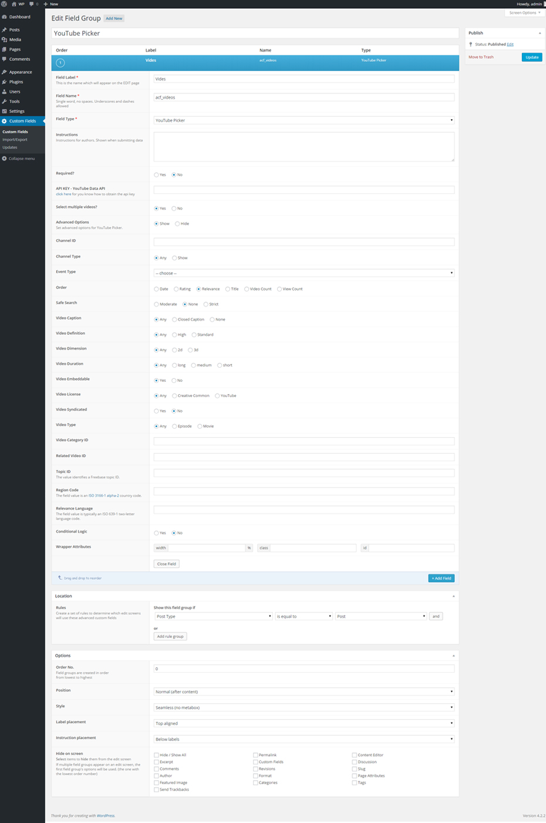Click the Dashboard icon in sidebar

point(4,17)
